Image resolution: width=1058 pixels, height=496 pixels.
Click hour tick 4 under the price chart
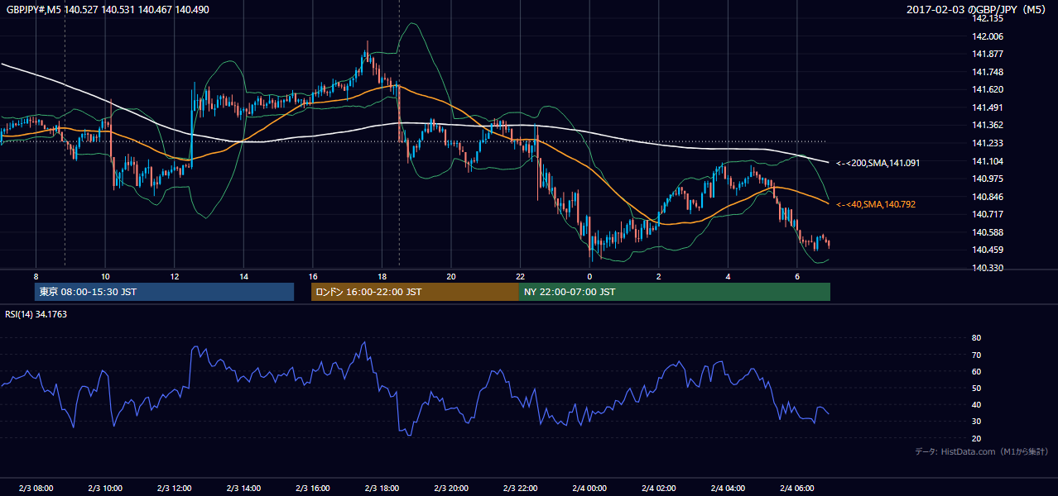pyautogui.click(x=728, y=275)
